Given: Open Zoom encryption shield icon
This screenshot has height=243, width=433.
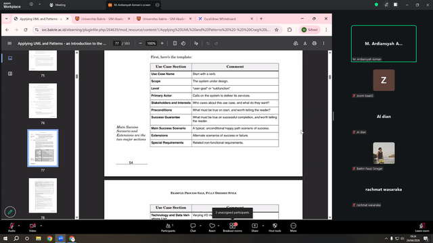Looking at the screenshot, I should click(x=376, y=5).
